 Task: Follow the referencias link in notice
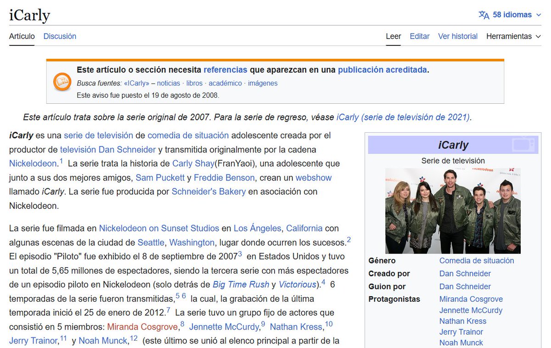pos(225,70)
